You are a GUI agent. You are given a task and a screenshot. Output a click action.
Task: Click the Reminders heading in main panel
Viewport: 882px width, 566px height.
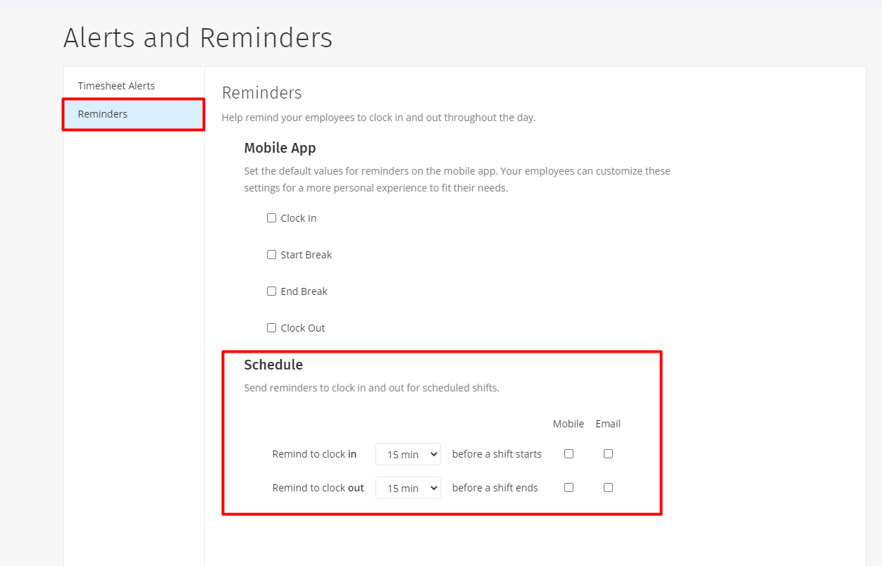[261, 93]
